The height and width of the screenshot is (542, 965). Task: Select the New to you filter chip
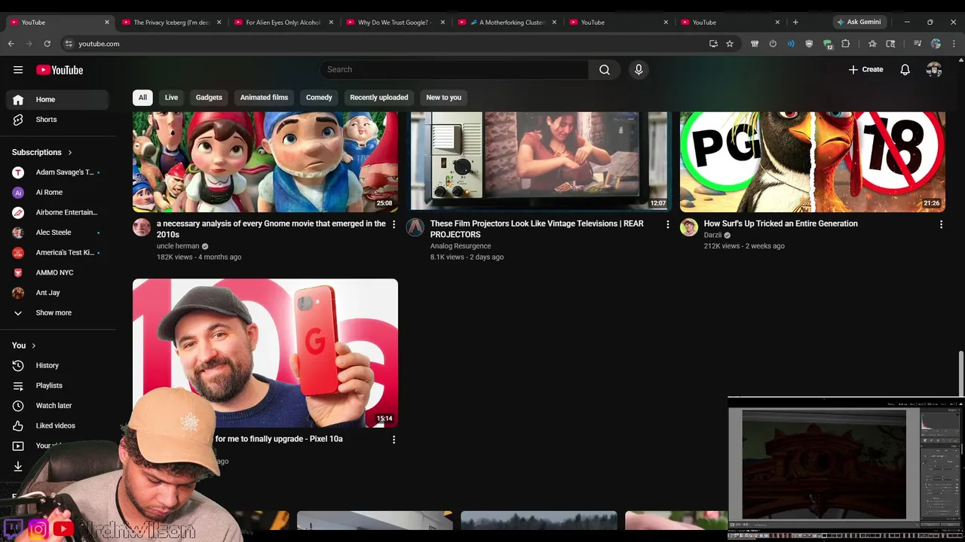[443, 97]
